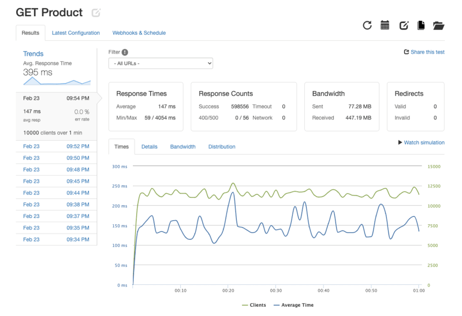Click the copy document icon

[421, 25]
